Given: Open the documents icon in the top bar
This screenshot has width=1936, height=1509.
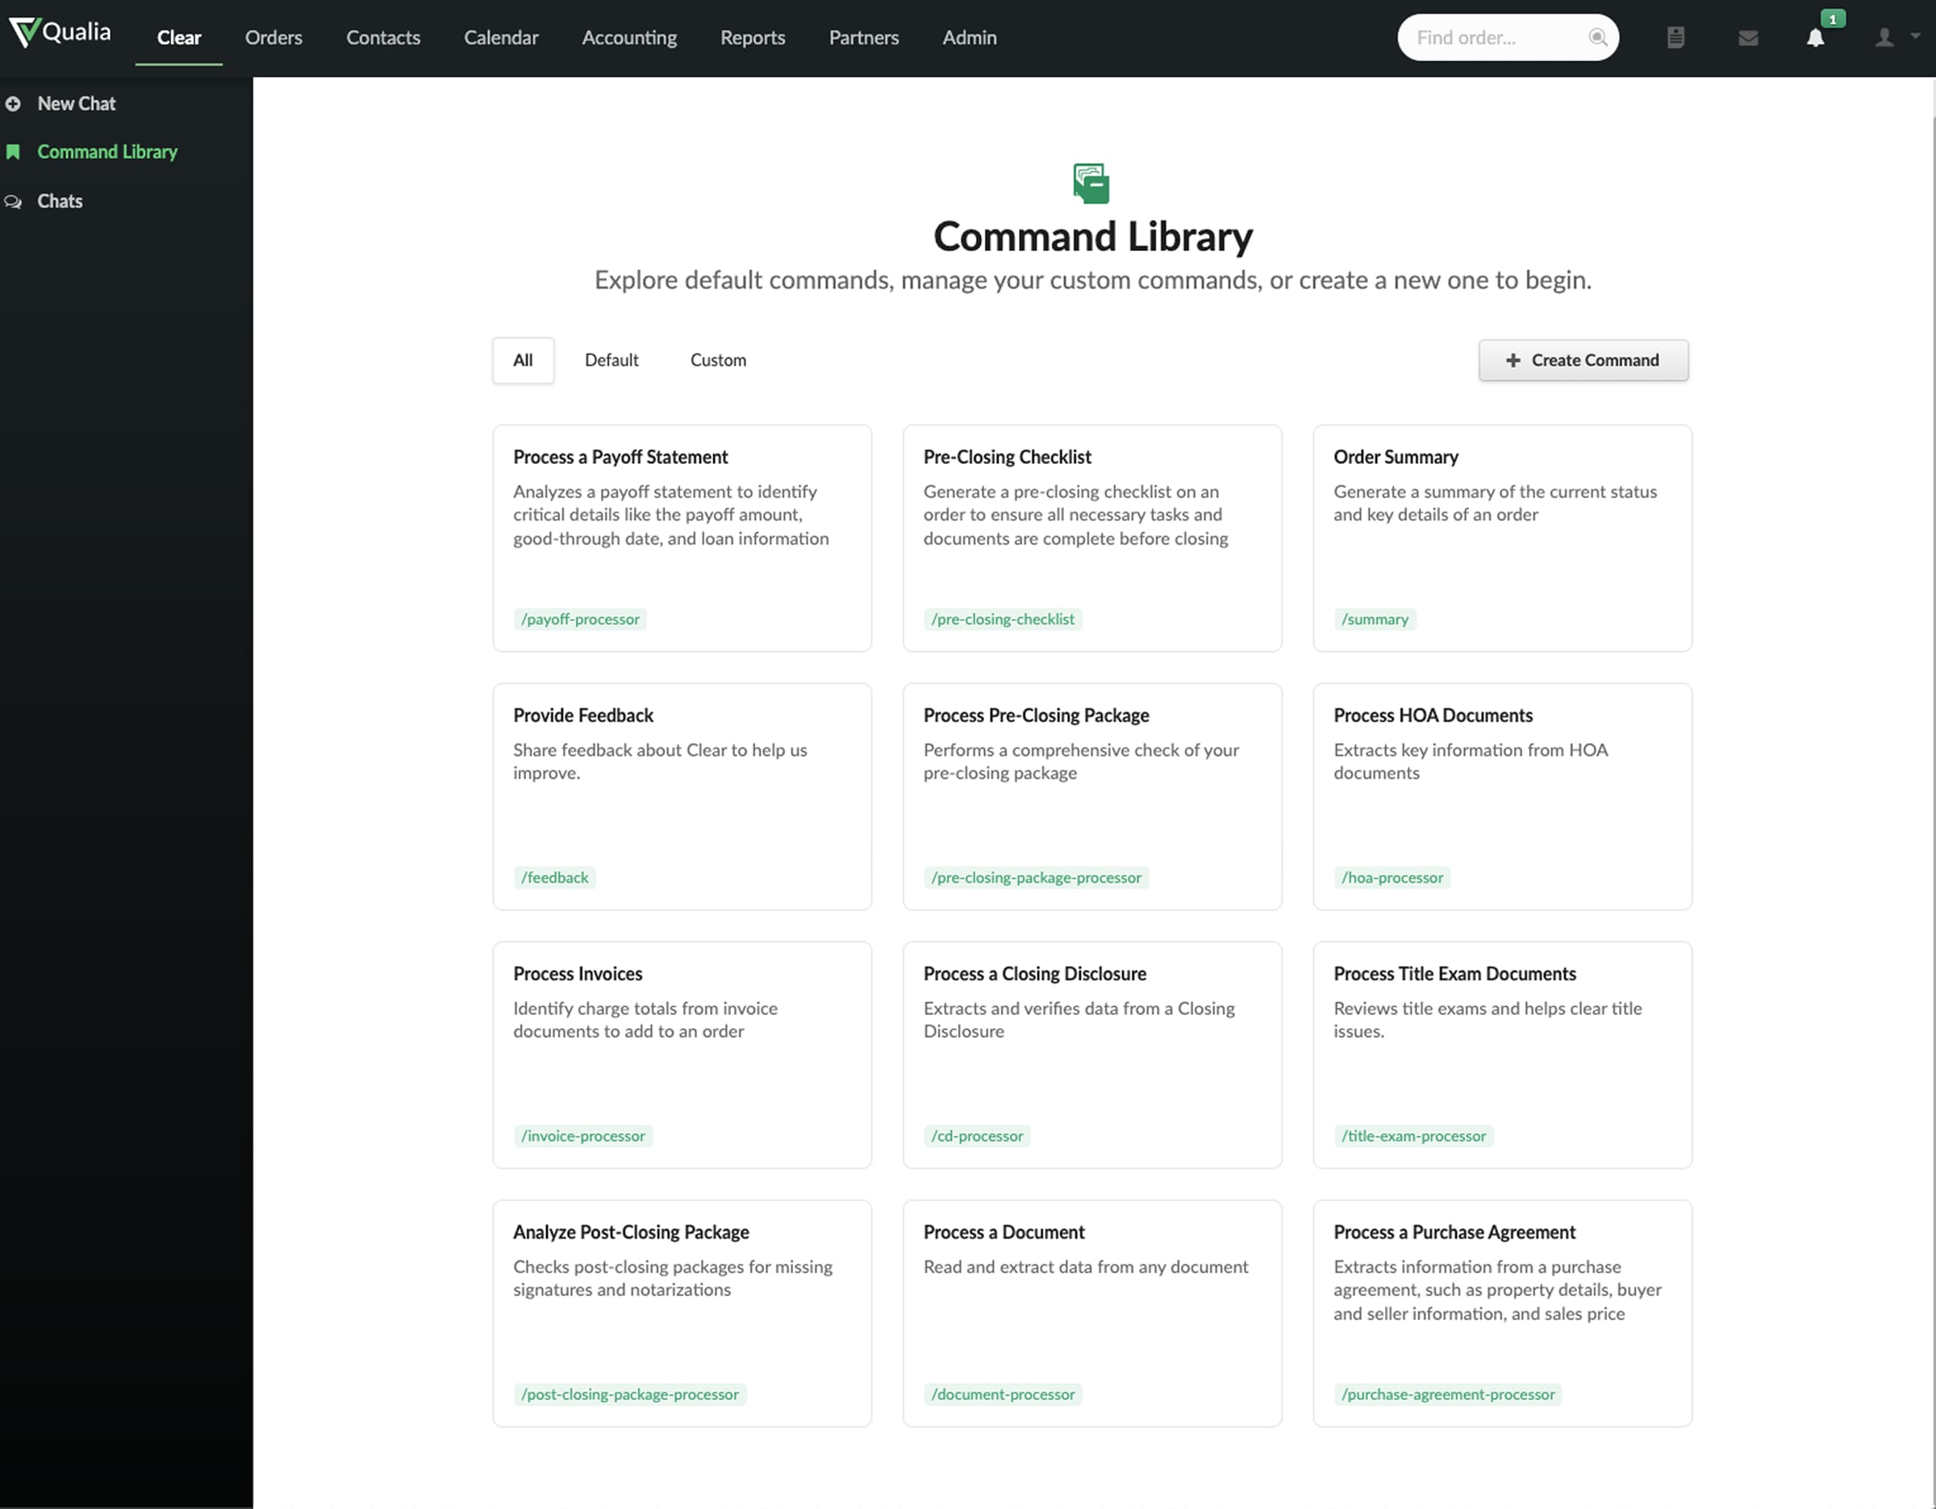Looking at the screenshot, I should click(1675, 37).
